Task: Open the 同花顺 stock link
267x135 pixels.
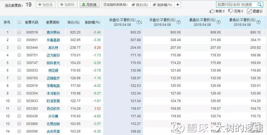Action: point(53,70)
